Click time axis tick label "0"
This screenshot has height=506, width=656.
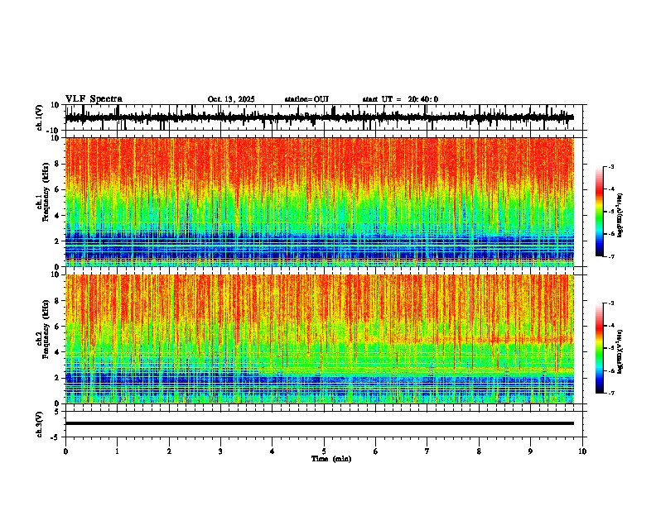[x=65, y=451]
